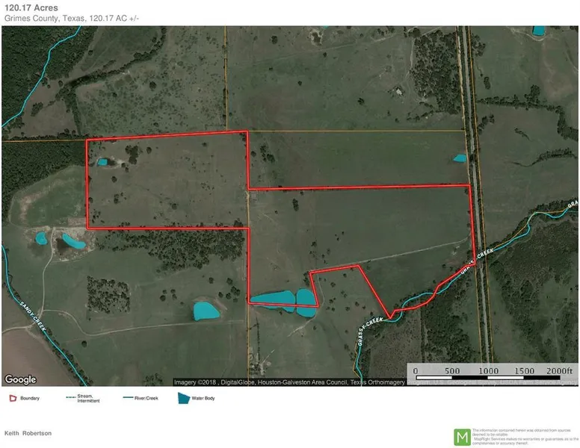Viewport: 580px width, 448px height.
Task: Click the MapRight disclaimer text
Action: (525, 436)
